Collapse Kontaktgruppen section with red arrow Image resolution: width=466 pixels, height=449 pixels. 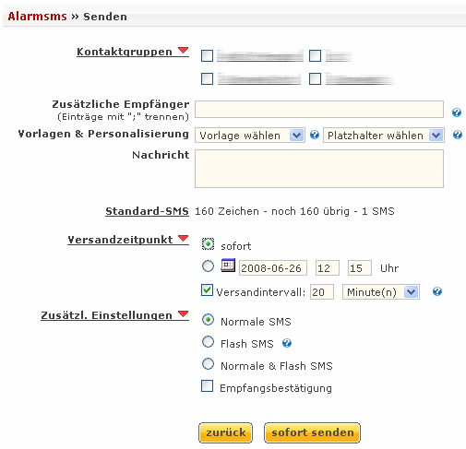184,51
